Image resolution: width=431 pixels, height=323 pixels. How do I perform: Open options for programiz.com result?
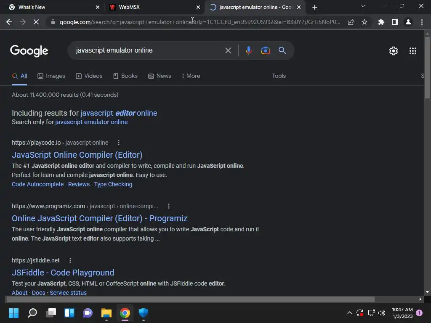(169, 206)
